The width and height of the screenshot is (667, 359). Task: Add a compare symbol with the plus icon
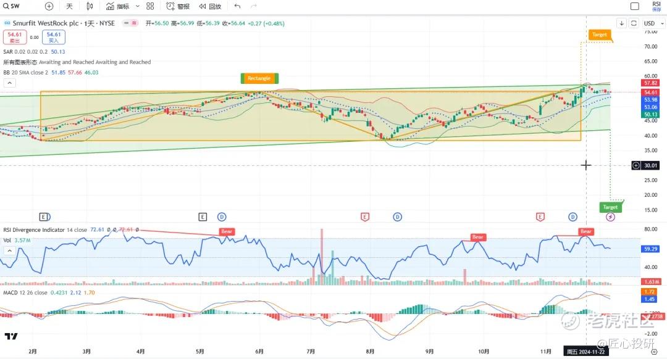[x=49, y=6]
